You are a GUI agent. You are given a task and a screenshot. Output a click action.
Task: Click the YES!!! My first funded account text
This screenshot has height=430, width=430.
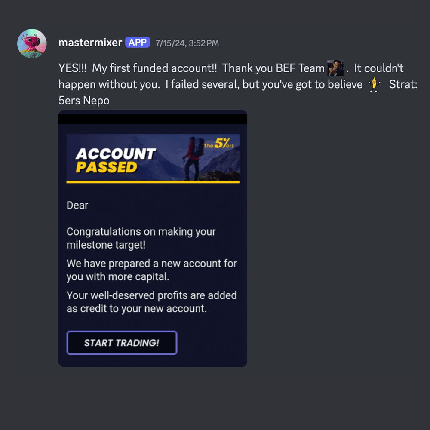[x=138, y=68]
